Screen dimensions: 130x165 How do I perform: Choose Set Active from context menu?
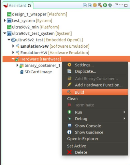pos(95,146)
